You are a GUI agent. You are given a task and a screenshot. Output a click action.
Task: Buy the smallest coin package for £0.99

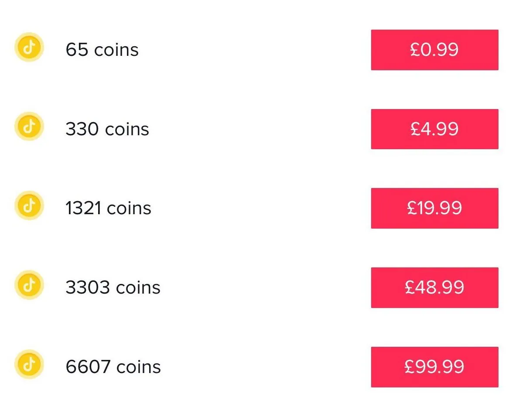tap(434, 50)
